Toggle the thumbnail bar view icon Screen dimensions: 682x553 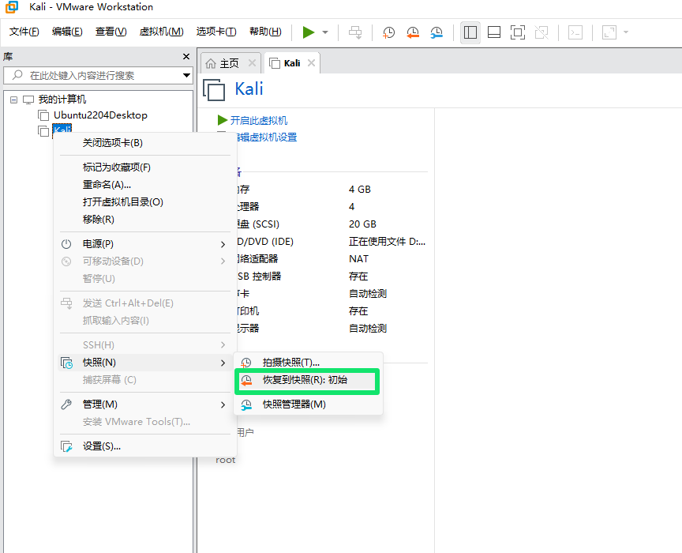click(x=494, y=32)
